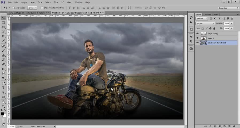
Task: Click the foreground color swatch
Action: [2, 114]
